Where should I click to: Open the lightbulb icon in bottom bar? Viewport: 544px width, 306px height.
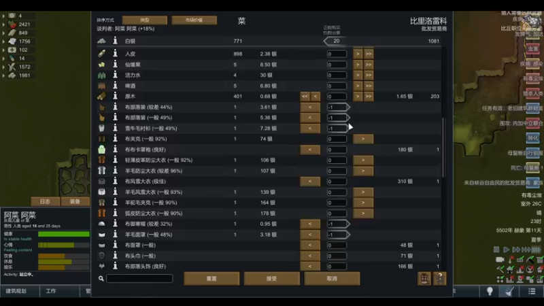pos(490,292)
